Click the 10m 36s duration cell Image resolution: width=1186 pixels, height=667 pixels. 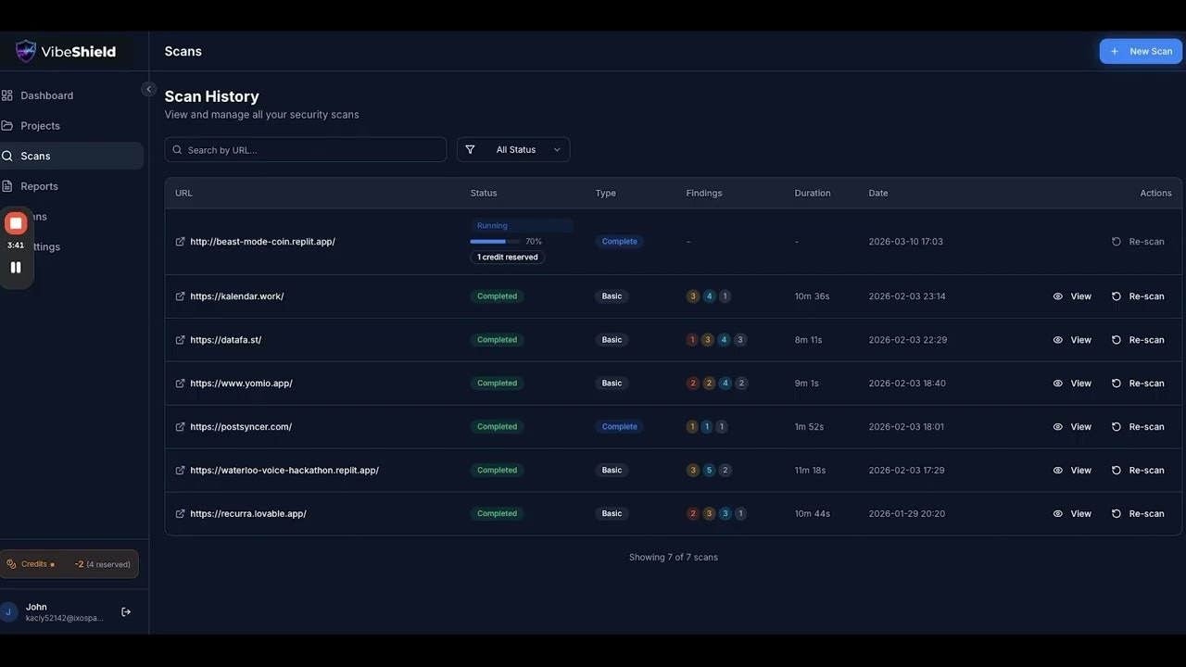click(812, 296)
